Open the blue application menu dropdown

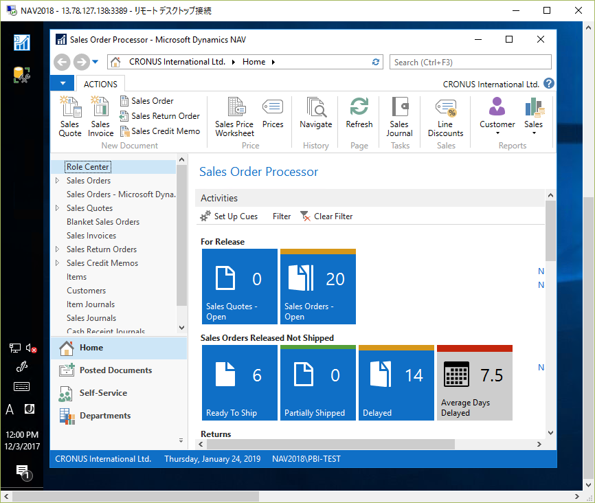click(63, 84)
